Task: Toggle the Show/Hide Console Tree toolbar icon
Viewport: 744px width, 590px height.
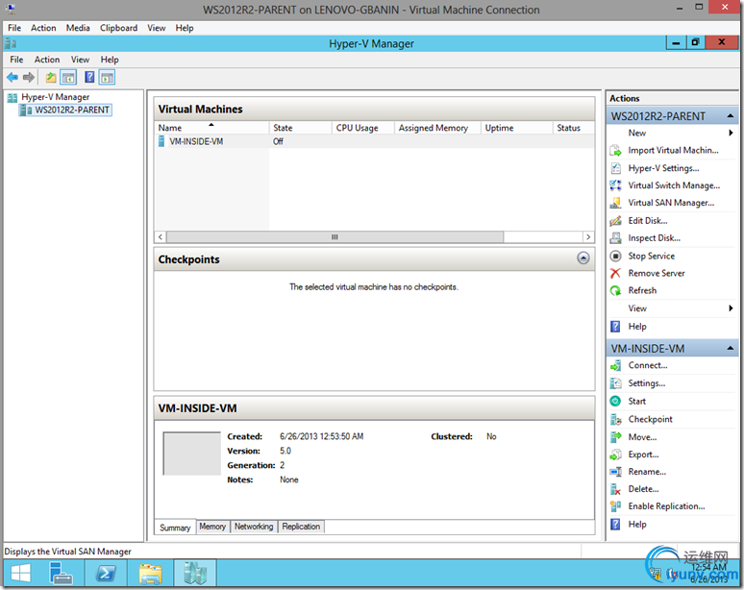Action: click(68, 77)
